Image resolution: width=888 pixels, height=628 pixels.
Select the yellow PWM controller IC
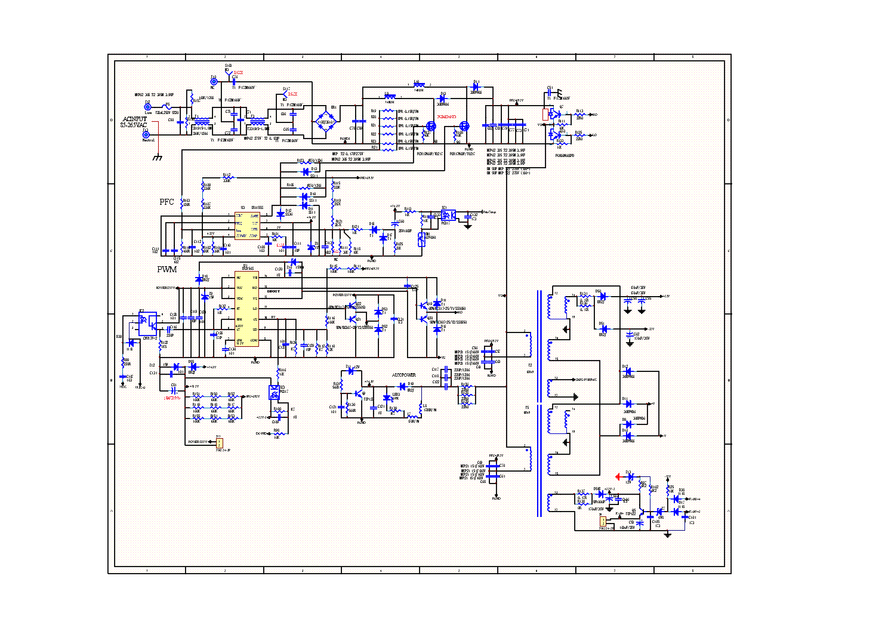click(x=246, y=309)
